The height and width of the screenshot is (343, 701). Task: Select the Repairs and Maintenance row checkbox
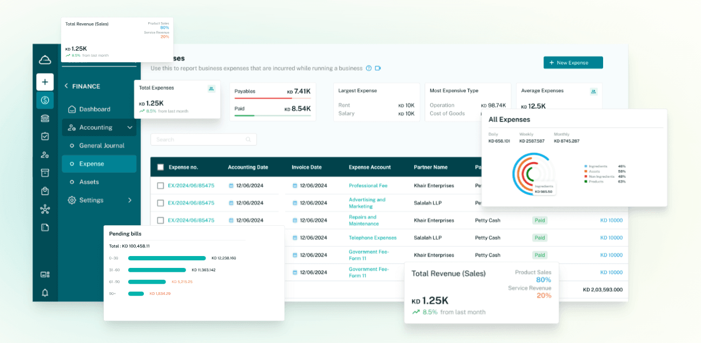coord(161,220)
